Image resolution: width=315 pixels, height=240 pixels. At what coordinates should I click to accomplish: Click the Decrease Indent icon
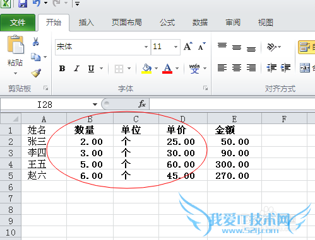click(271, 68)
